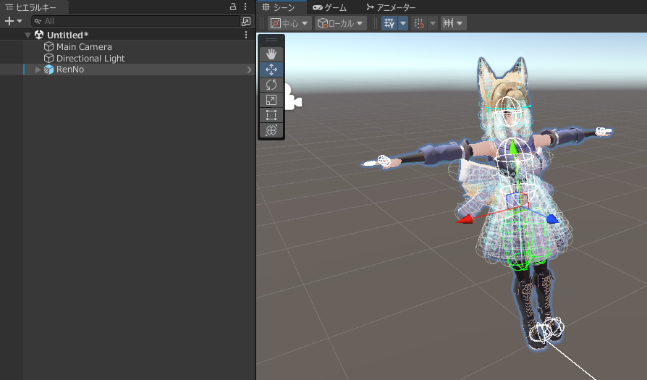Select the Move tool
This screenshot has width=647, height=380.
271,69
